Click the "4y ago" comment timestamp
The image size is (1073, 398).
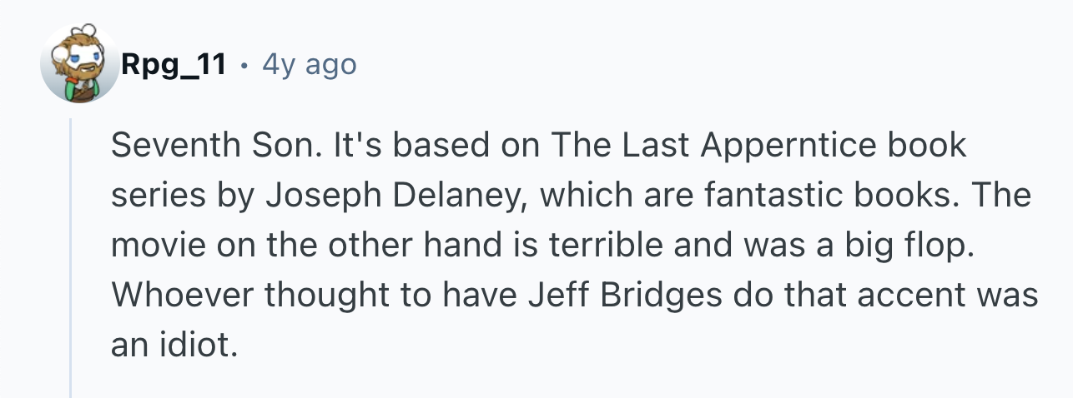pos(309,64)
